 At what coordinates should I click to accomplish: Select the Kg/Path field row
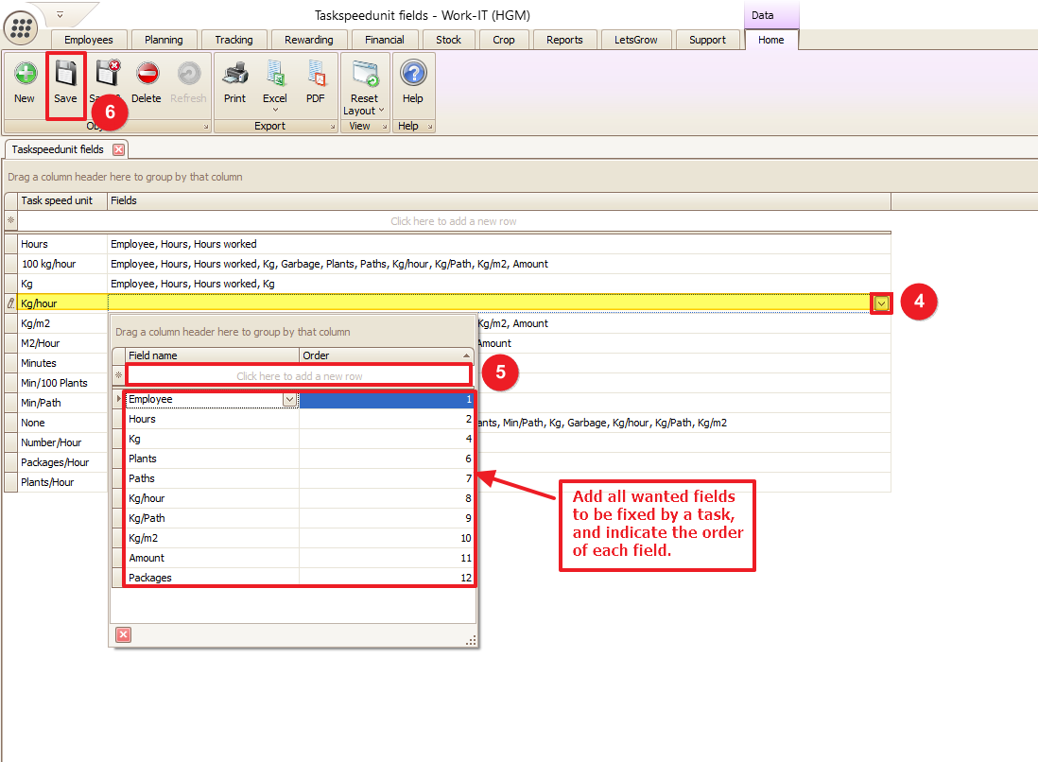pos(213,518)
